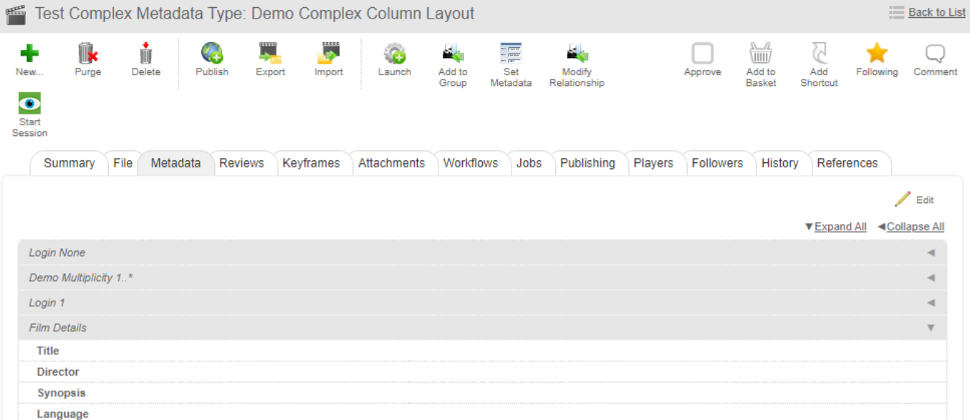
Task: Click the Set Metadata icon
Action: coord(511,54)
